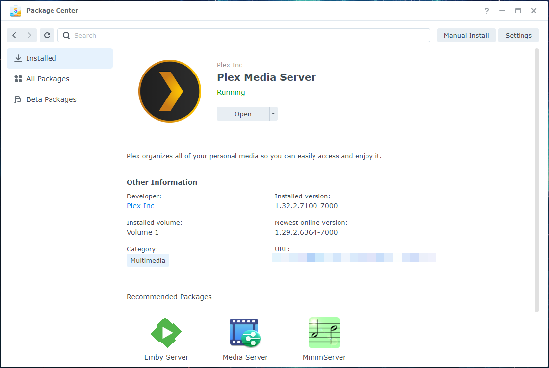The image size is (549, 368).
Task: Click installed version 1.32.2.7100-7000 text
Action: pos(306,206)
